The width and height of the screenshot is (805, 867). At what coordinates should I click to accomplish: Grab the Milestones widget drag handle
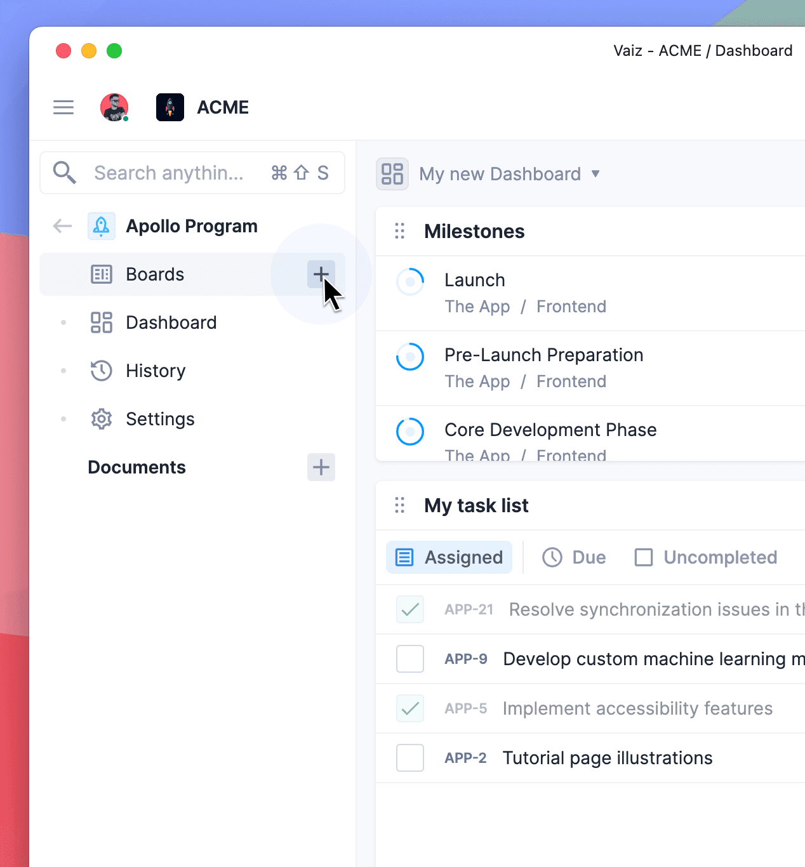click(x=400, y=231)
